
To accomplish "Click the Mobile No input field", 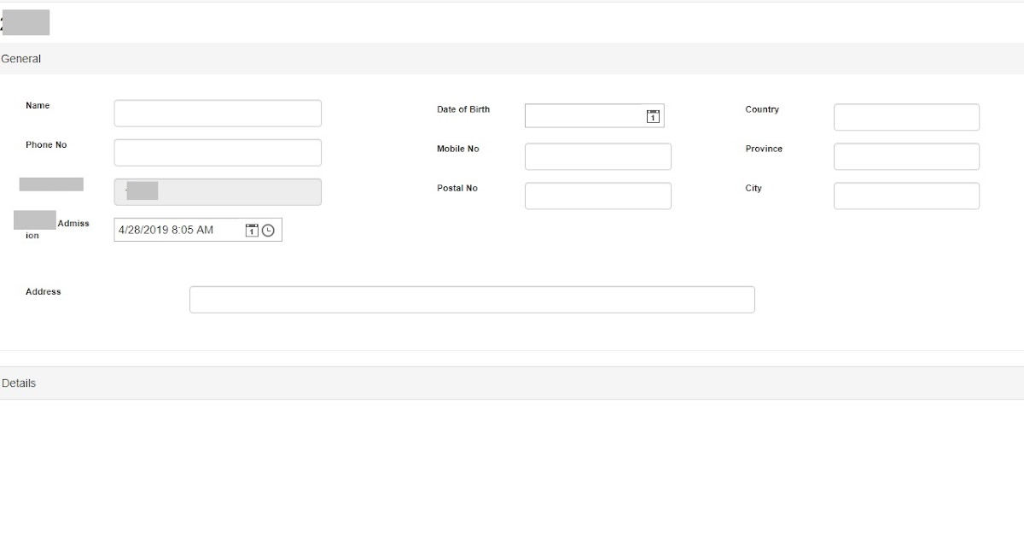I will (597, 155).
